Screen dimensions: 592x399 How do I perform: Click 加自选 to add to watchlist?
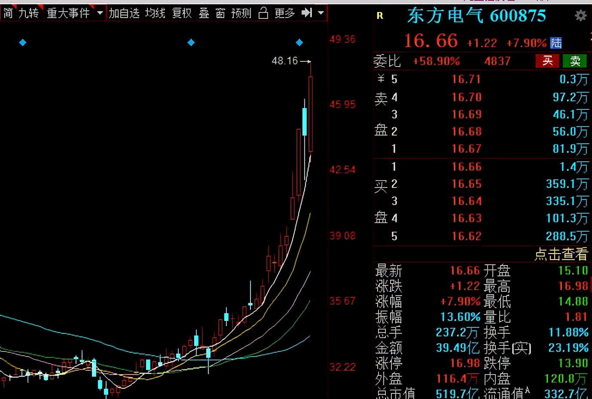point(124,13)
